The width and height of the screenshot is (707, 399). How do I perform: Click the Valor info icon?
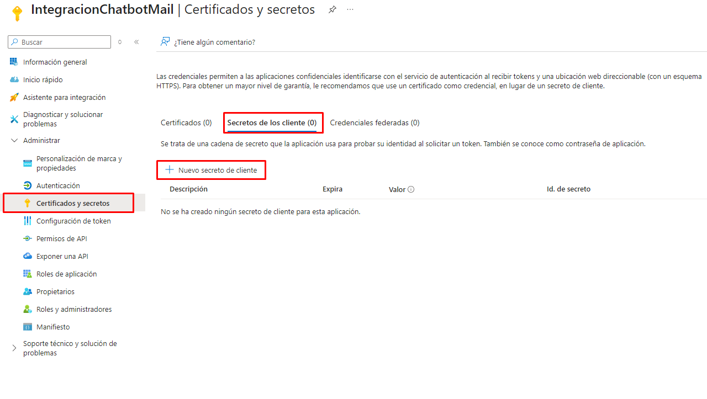tap(411, 189)
